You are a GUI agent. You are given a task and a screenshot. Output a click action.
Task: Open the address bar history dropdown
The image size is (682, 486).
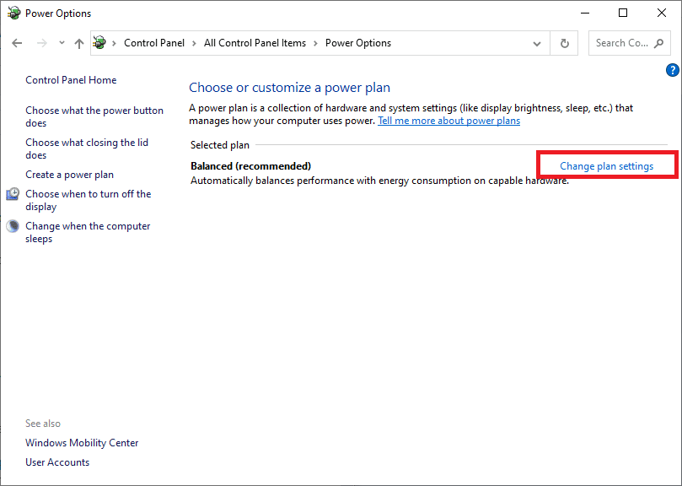click(x=537, y=43)
